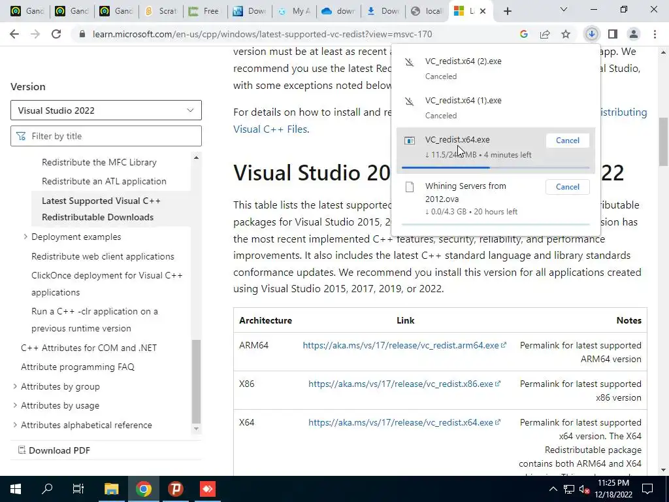This screenshot has width=669, height=502.
Task: Click the main page vertical scrollbar thumb
Action: pyautogui.click(x=664, y=142)
